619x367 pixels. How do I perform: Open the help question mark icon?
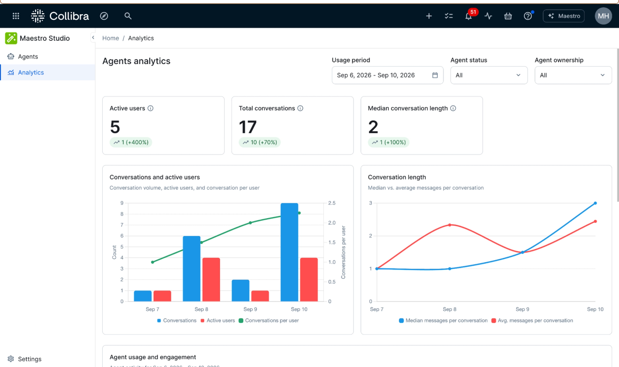(x=528, y=16)
